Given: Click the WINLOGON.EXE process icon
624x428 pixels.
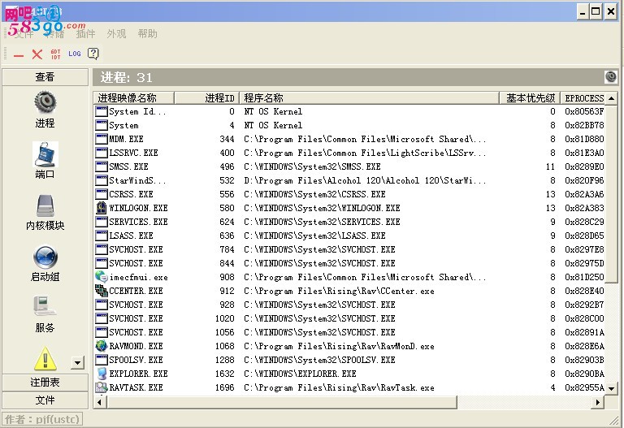Looking at the screenshot, I should pos(102,208).
